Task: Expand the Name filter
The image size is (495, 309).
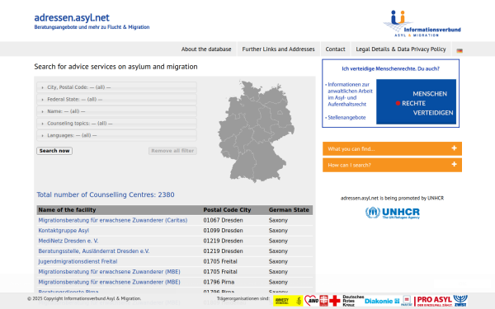Action: [116, 111]
